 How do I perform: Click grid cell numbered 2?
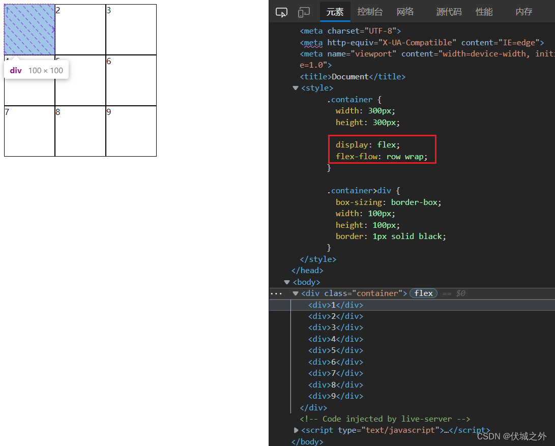point(80,29)
